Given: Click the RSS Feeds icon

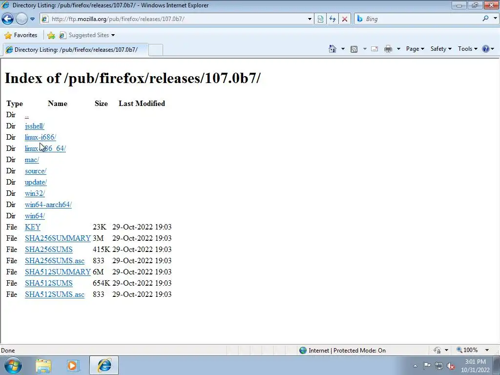Looking at the screenshot, I should click(x=354, y=49).
